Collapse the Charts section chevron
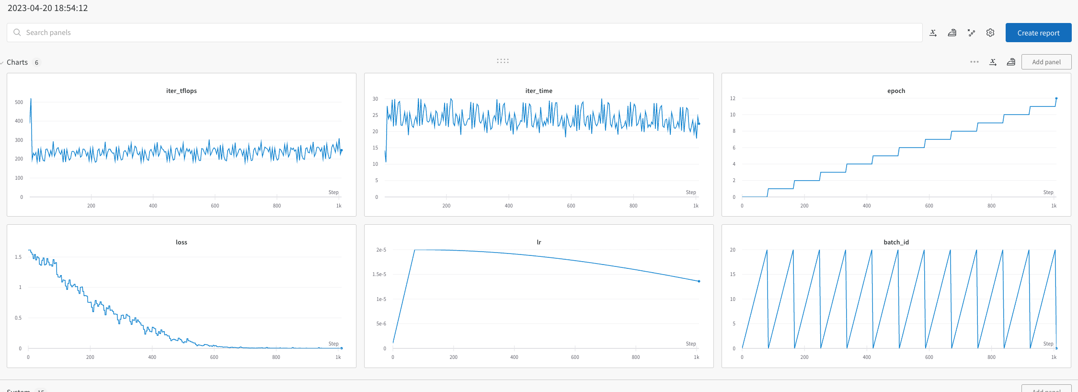 (2, 63)
